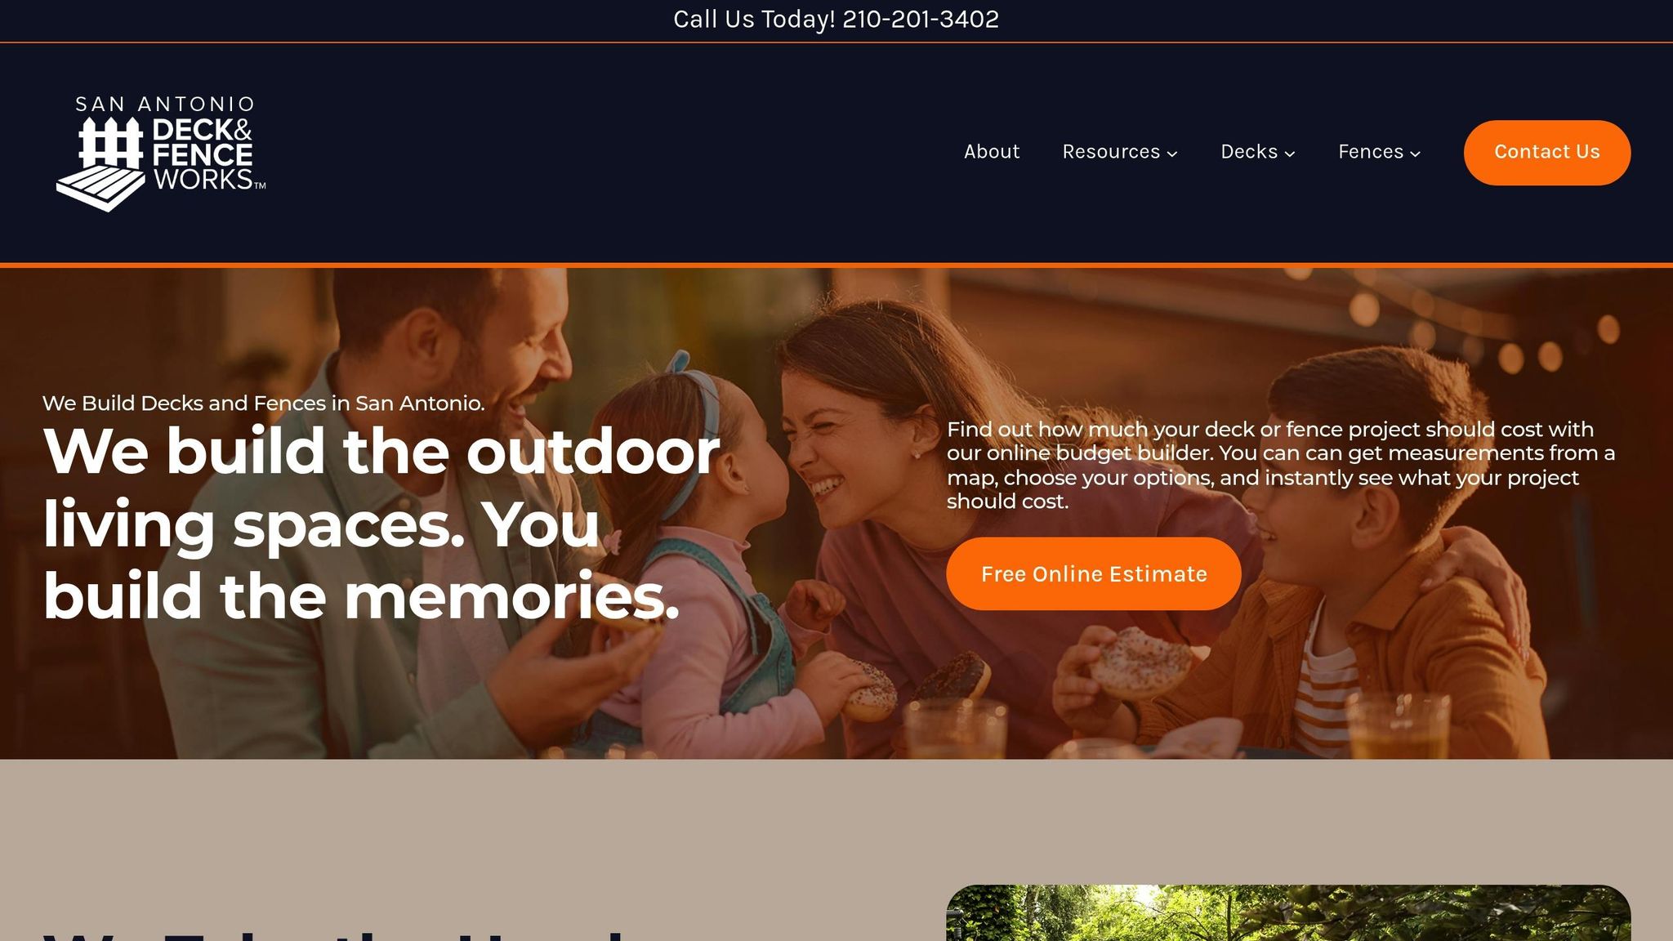The image size is (1673, 941).
Task: Click the Contact Us button
Action: [x=1547, y=153]
